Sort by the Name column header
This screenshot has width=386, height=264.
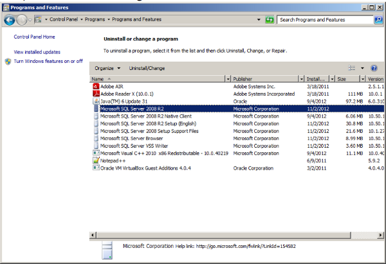tap(158, 79)
